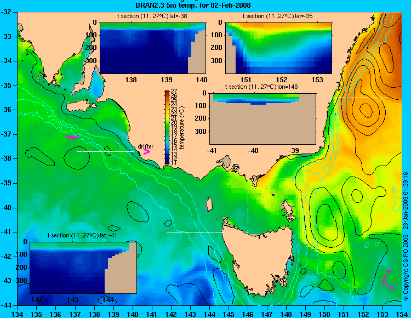Open the lon=146 temperature section inset plot
Image resolution: width=411 pixels, height=318 pixels.
pyautogui.click(x=262, y=118)
